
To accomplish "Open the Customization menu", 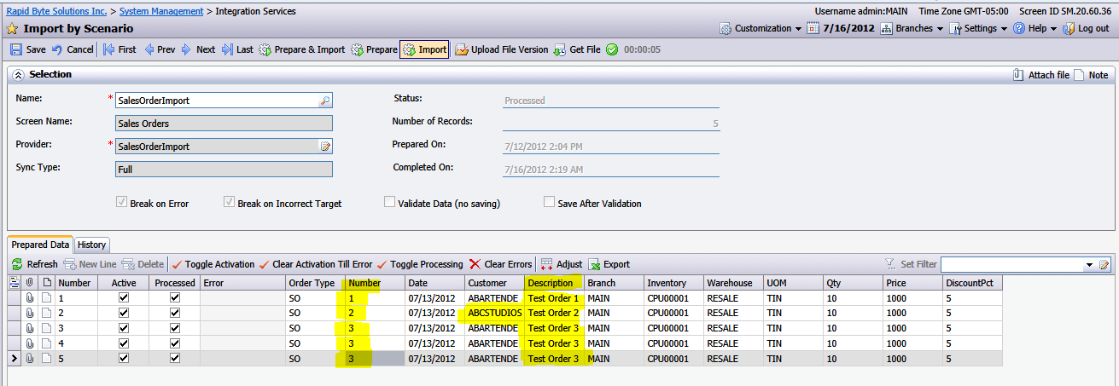I will click(x=761, y=28).
